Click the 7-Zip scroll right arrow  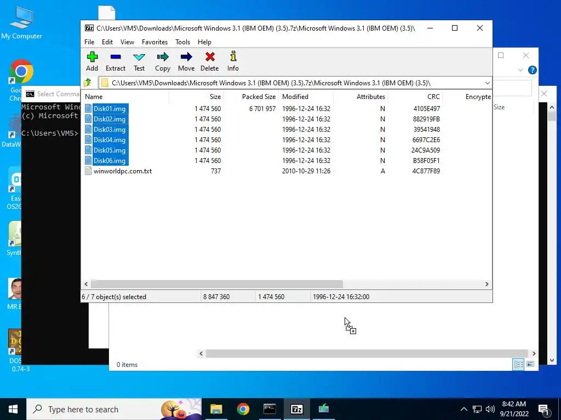pyautogui.click(x=486, y=284)
